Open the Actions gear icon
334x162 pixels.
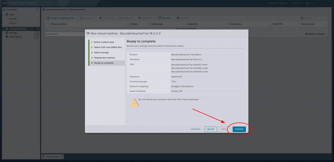178,18
